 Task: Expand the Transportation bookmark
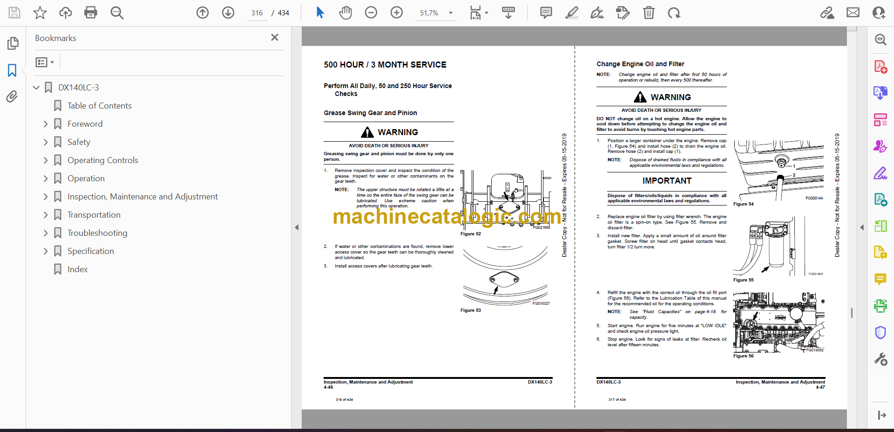pyautogui.click(x=45, y=215)
